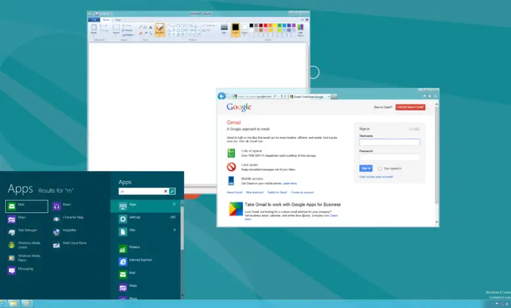The width and height of the screenshot is (511, 308).
Task: Follow the About Gmail link
Action: [235, 192]
